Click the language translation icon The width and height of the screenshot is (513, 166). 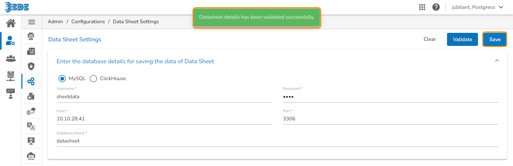(x=31, y=126)
